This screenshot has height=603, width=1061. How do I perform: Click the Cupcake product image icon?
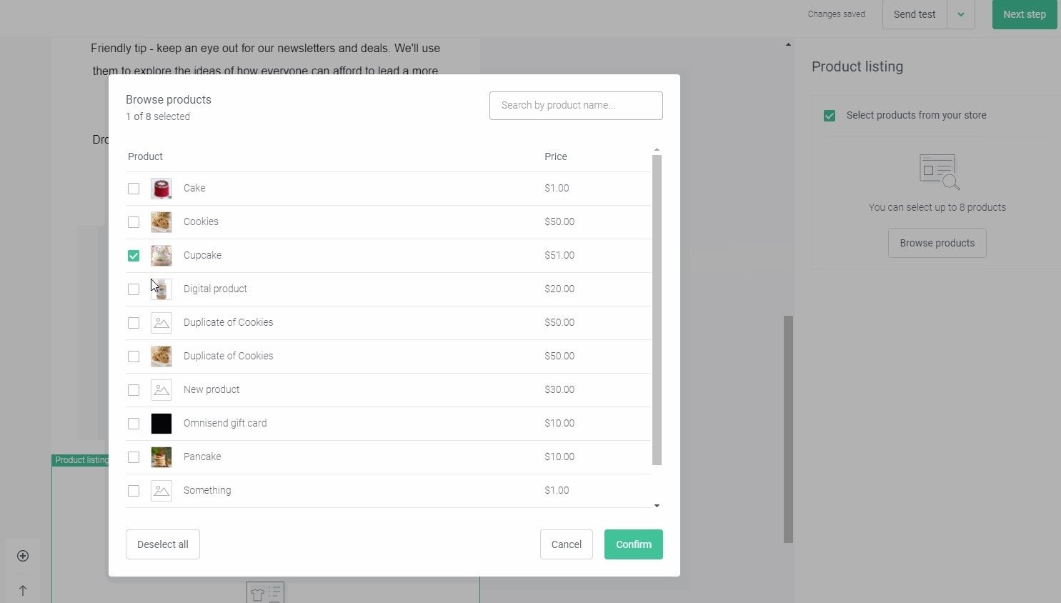click(161, 256)
